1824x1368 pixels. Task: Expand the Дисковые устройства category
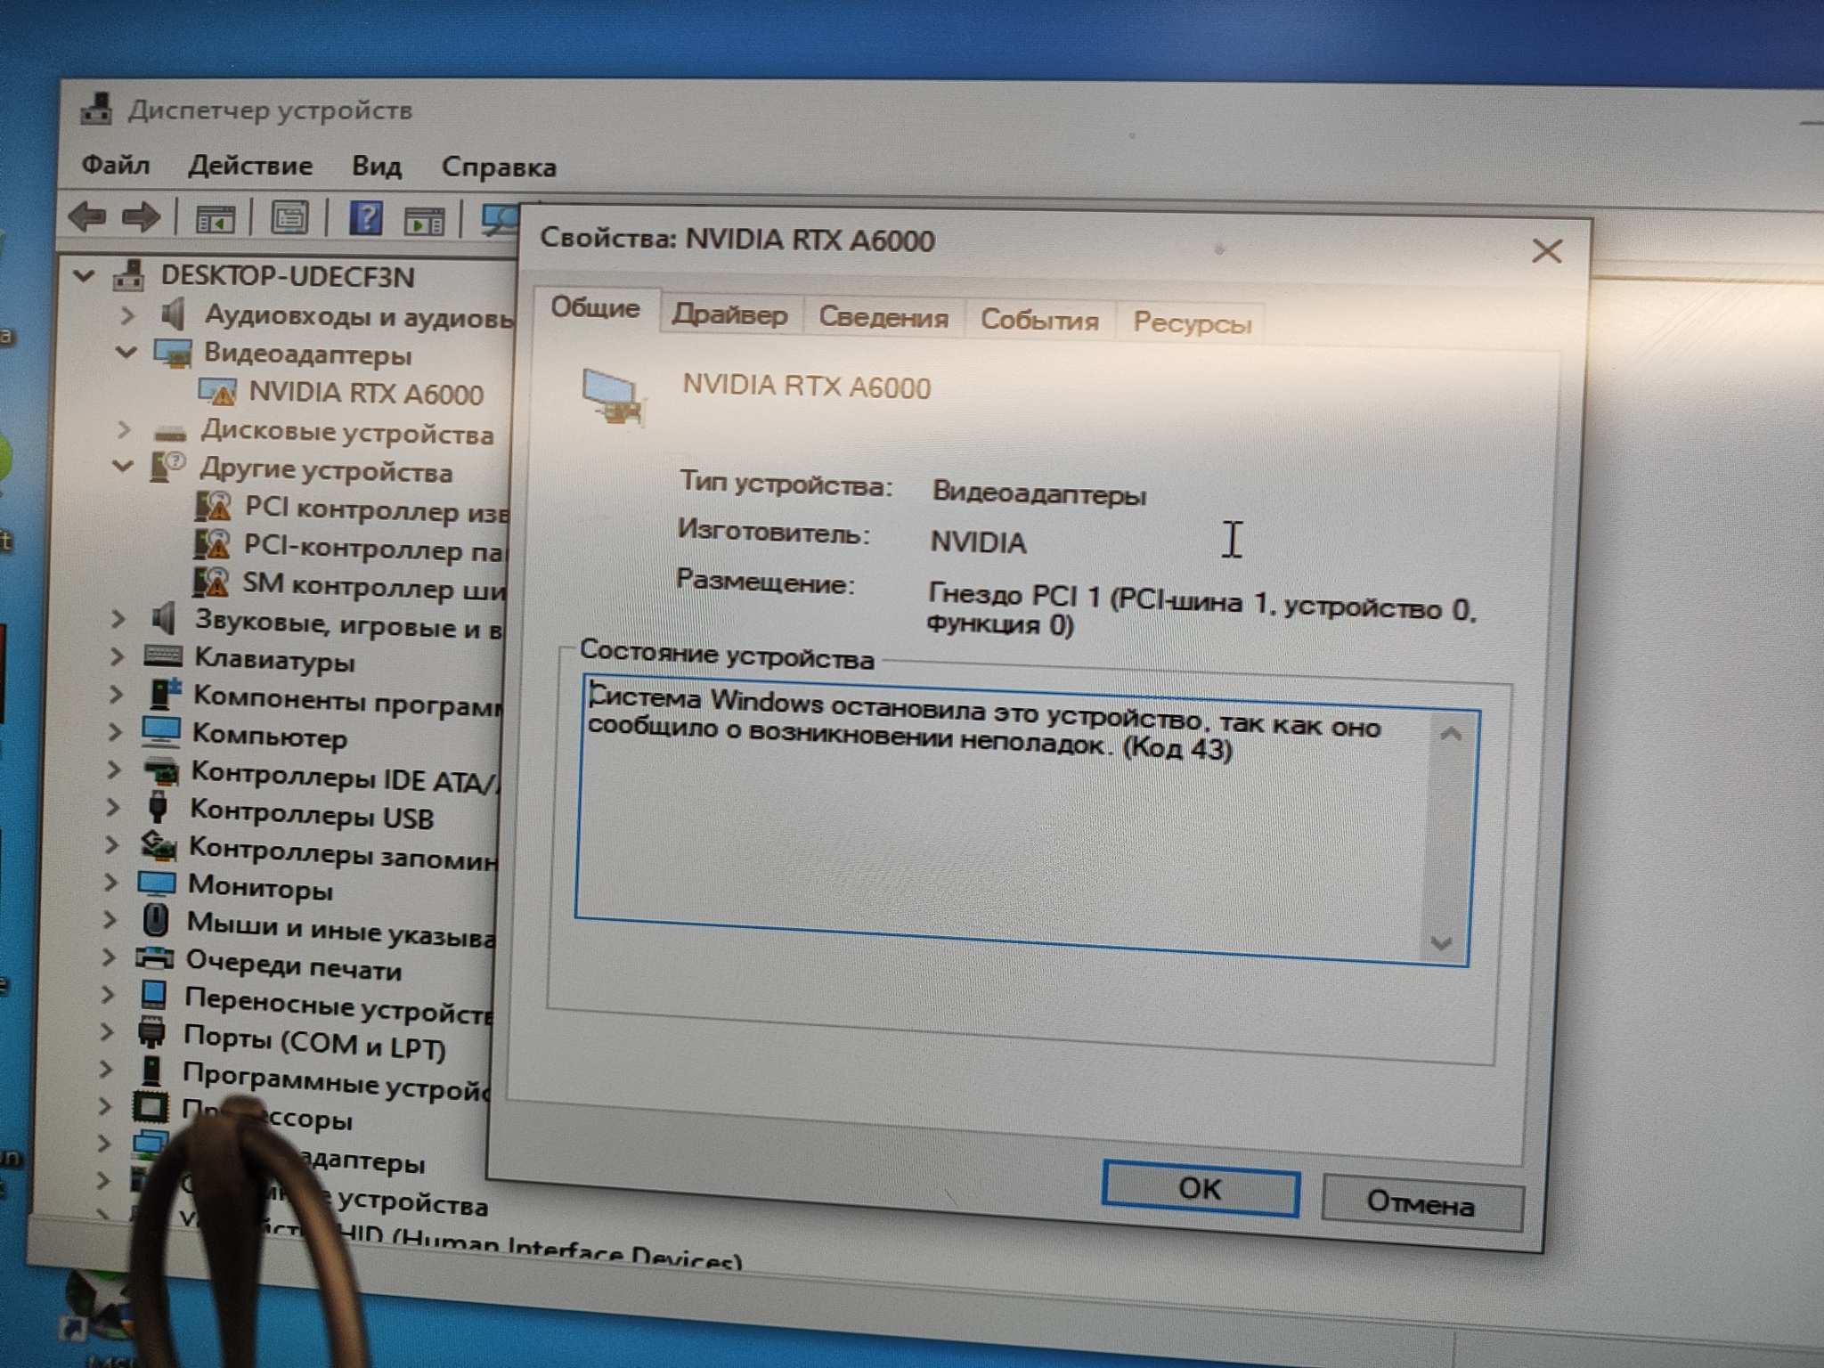[x=124, y=429]
